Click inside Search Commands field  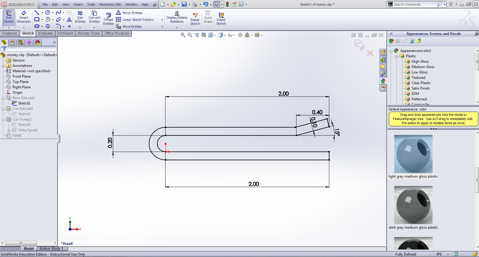tap(415, 4)
